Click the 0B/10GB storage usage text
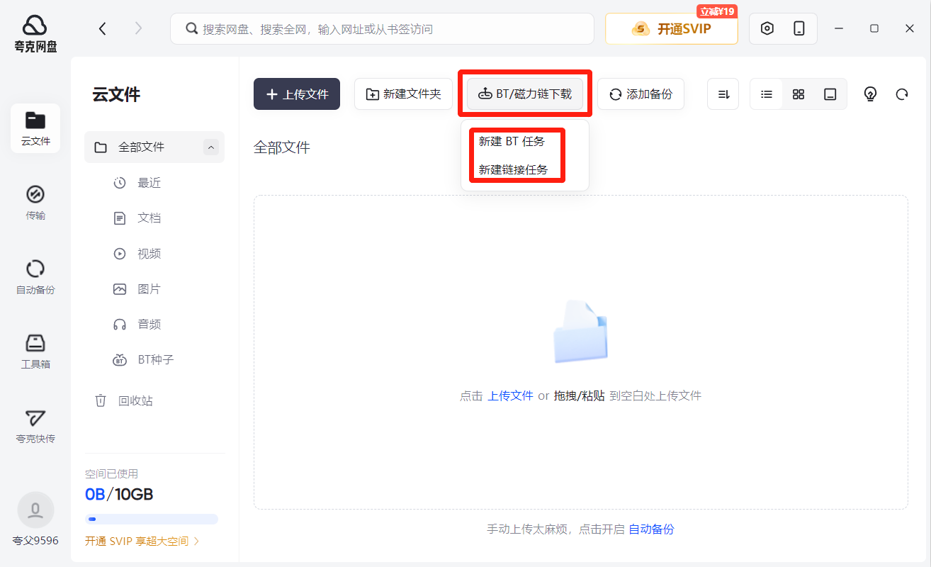The height and width of the screenshot is (567, 931). pos(119,494)
